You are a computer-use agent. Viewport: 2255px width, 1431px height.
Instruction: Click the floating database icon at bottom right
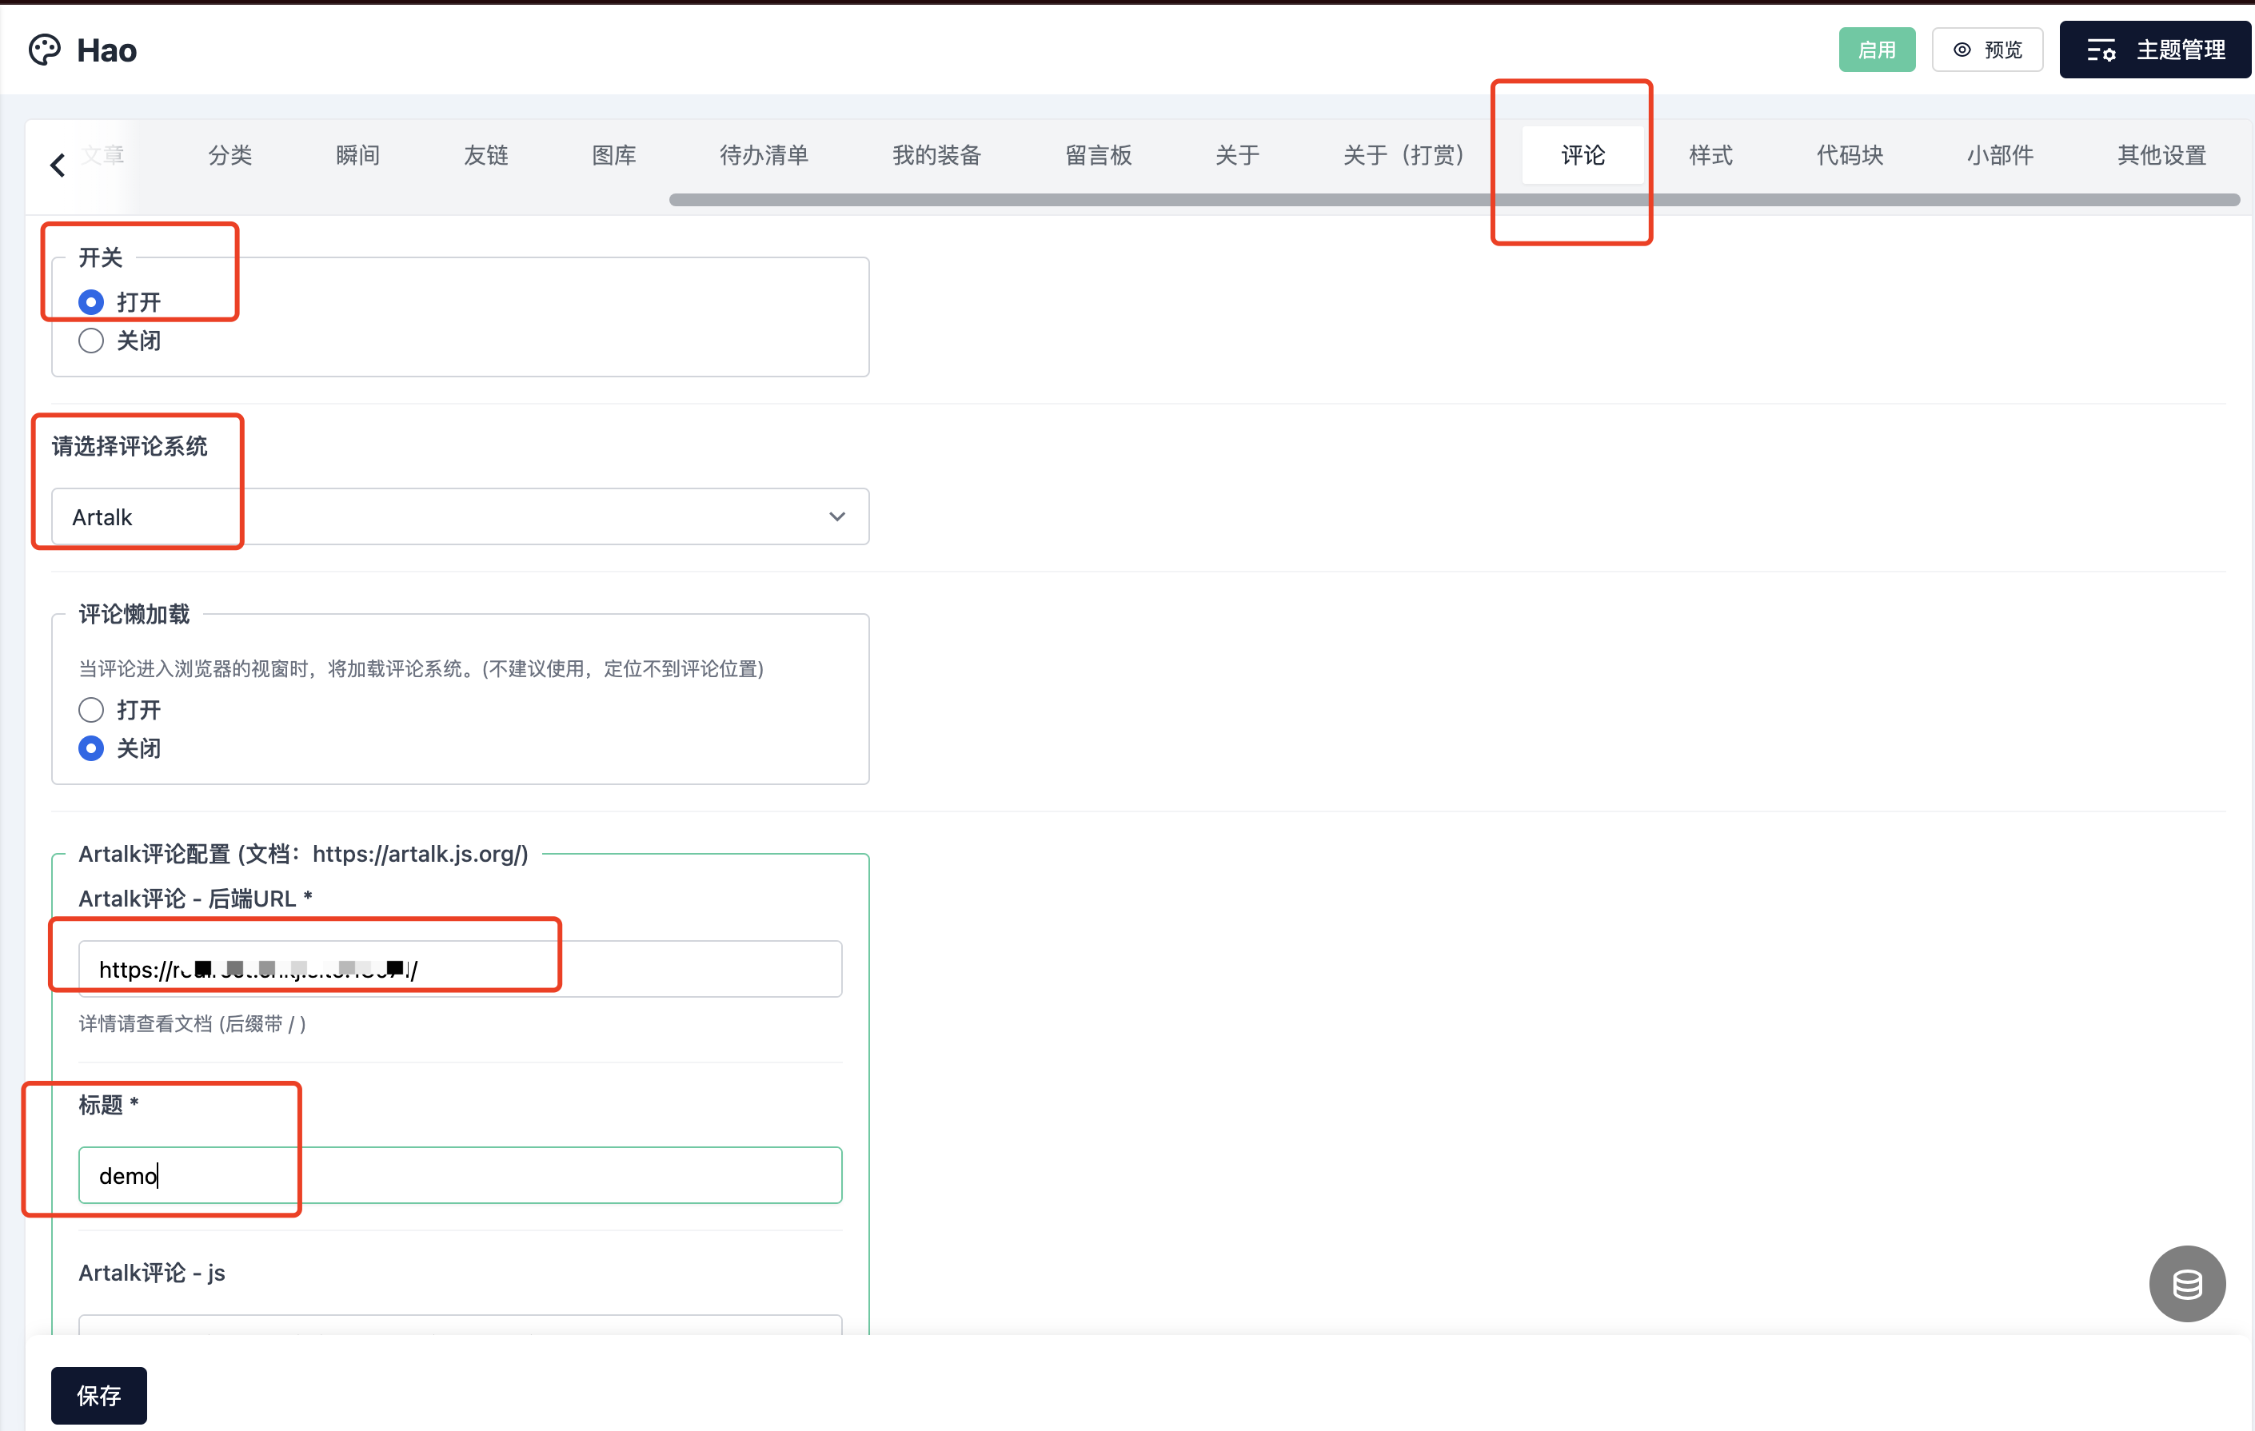2187,1283
